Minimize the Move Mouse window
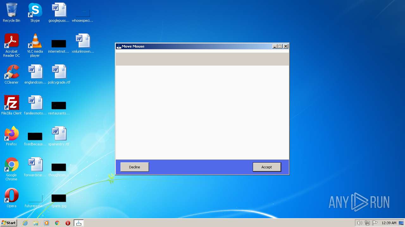405x227 pixels. [x=275, y=46]
